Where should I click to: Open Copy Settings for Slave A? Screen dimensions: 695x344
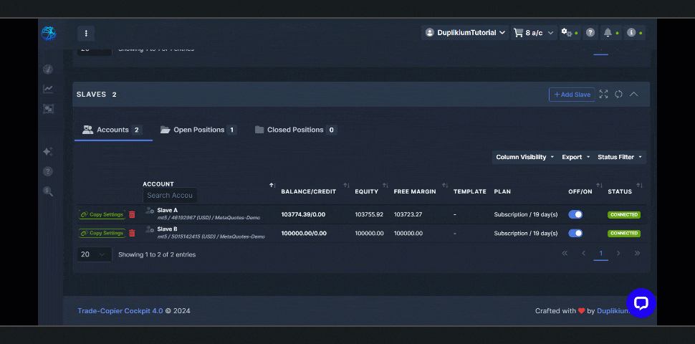pos(102,214)
